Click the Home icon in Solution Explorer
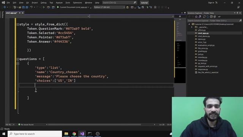This screenshot has width=243, height=137. [x=196, y=17]
